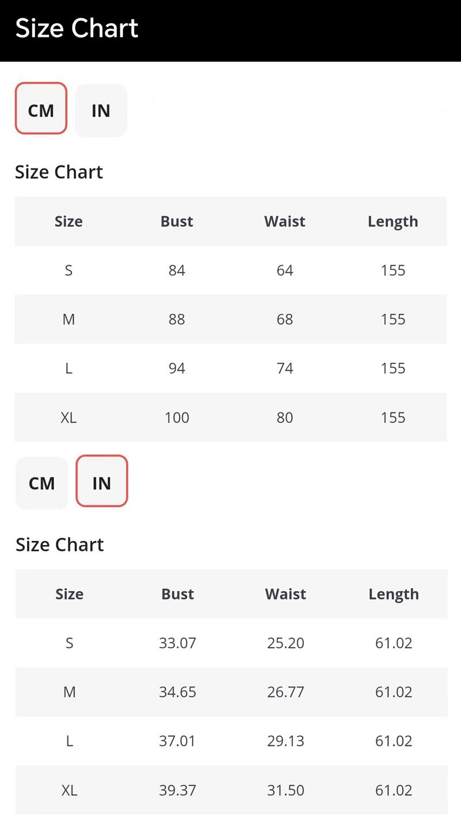This screenshot has width=461, height=826.
Task: Switch lower chart to CM units
Action: [41, 483]
